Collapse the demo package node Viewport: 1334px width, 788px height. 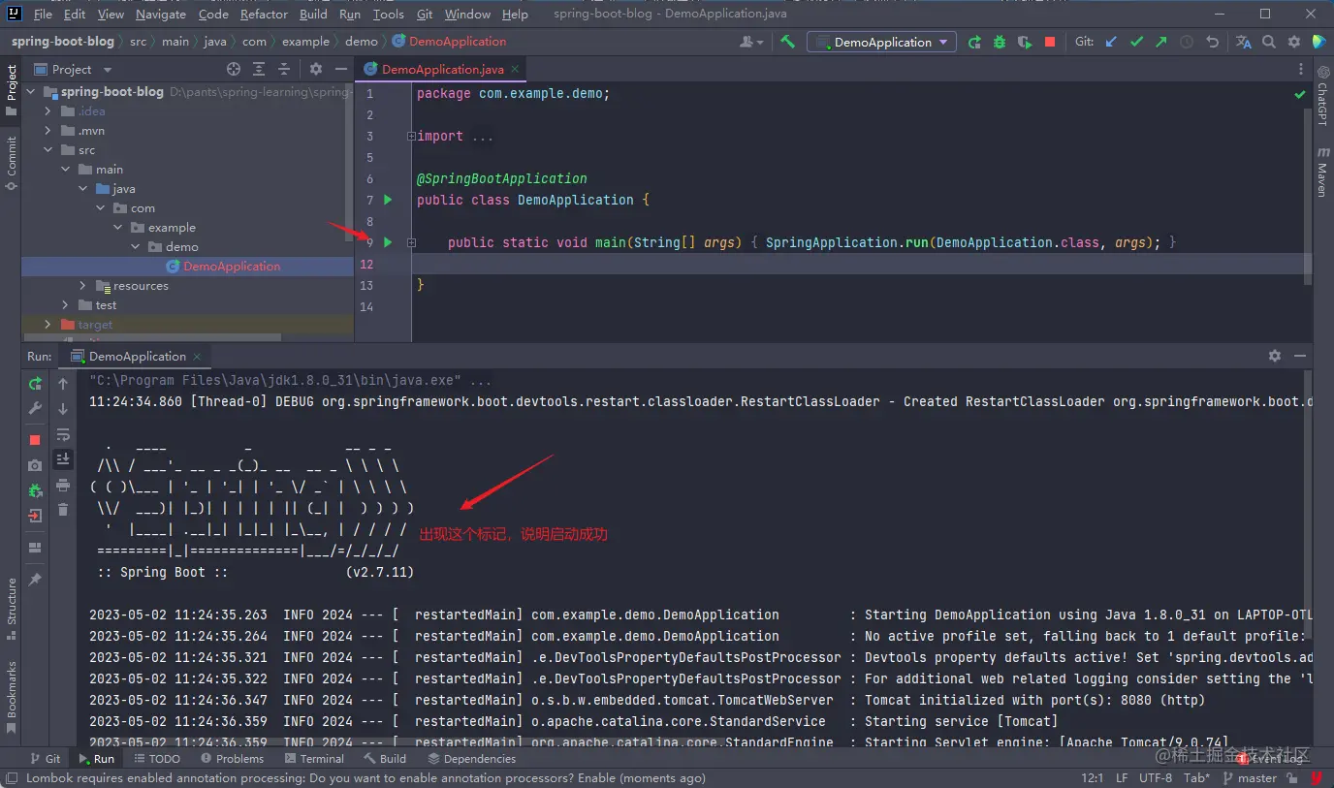135,247
